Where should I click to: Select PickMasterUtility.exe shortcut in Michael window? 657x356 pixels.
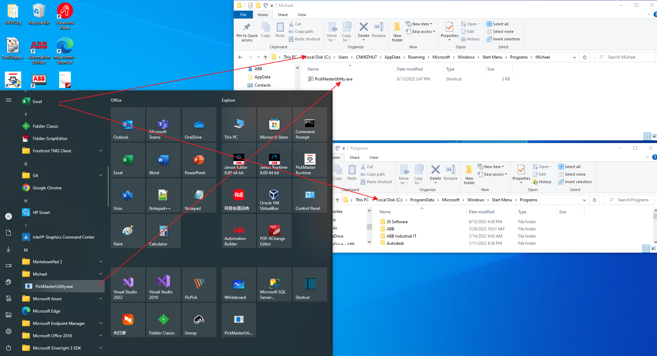(330, 79)
